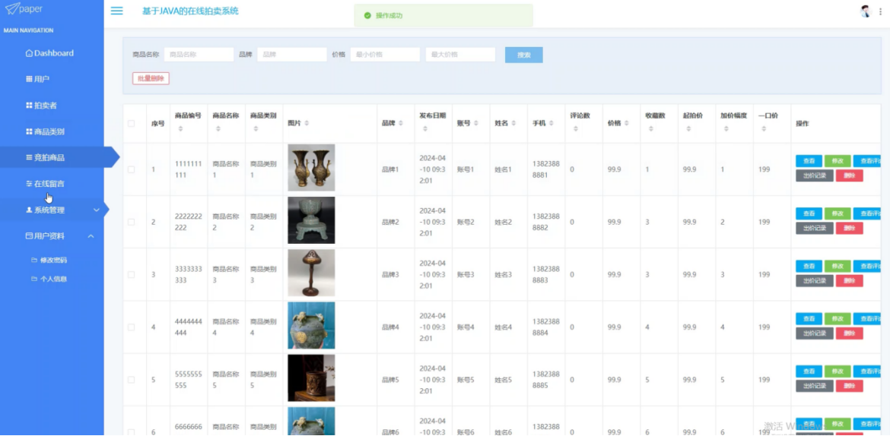The height and width of the screenshot is (436, 890).
Task: Check the checkbox for row 2
Action: click(x=131, y=222)
